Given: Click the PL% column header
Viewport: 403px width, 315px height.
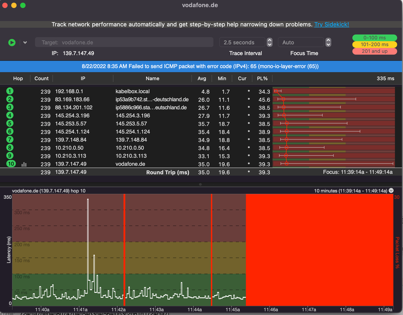Looking at the screenshot, I should pos(262,78).
